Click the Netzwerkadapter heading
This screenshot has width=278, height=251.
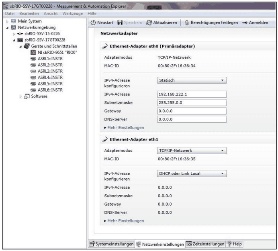point(119,33)
